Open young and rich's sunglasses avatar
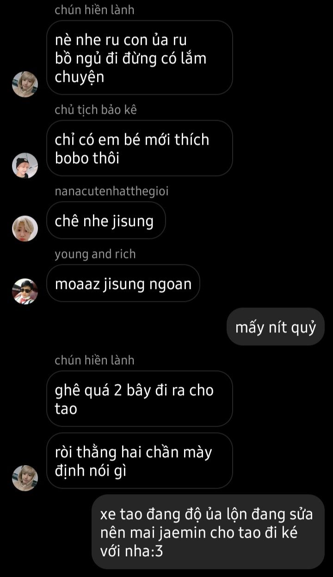 pyautogui.click(x=25, y=291)
